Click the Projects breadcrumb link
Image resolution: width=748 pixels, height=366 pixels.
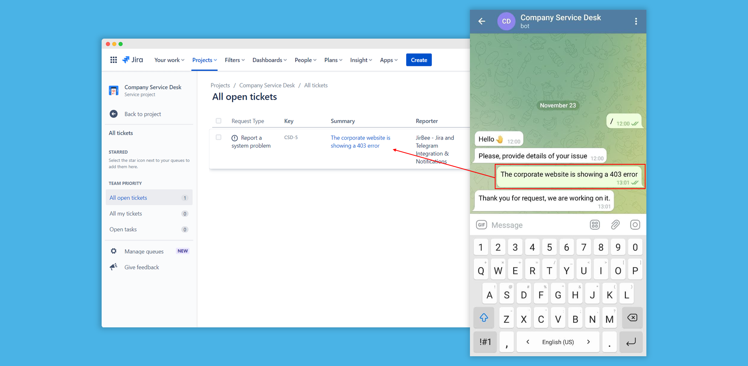[x=220, y=85]
